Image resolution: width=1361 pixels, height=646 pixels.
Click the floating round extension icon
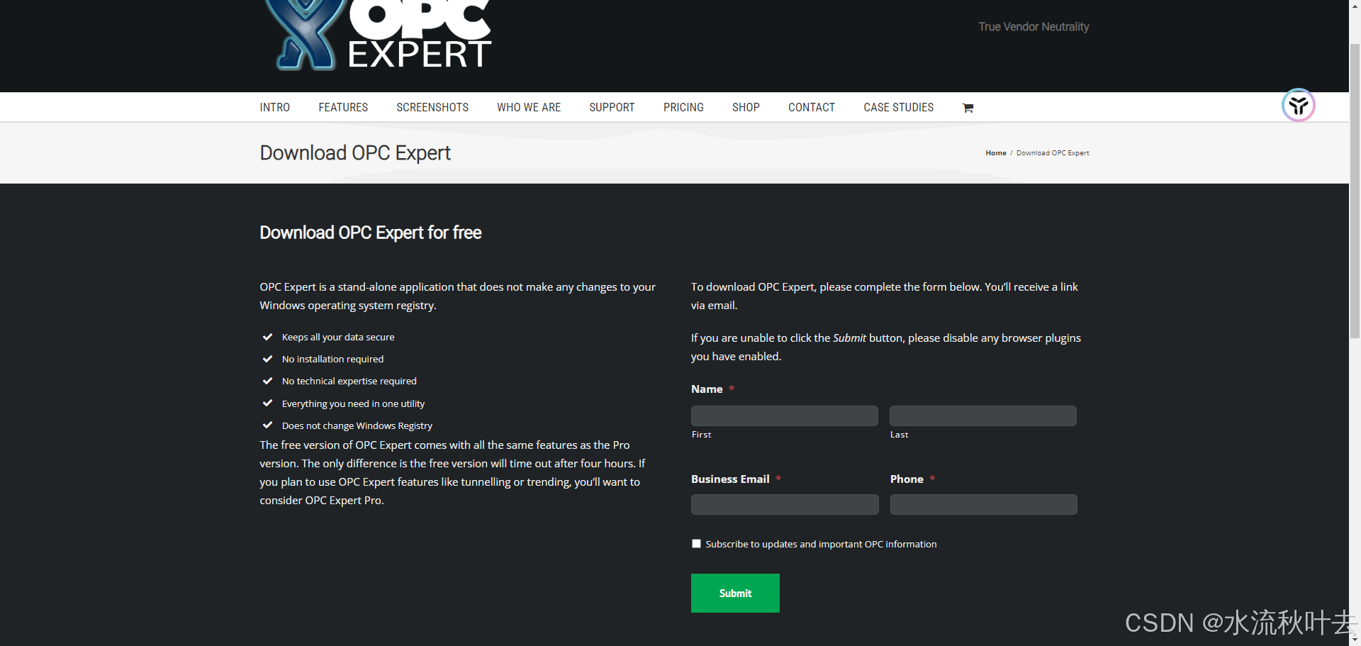click(x=1299, y=106)
